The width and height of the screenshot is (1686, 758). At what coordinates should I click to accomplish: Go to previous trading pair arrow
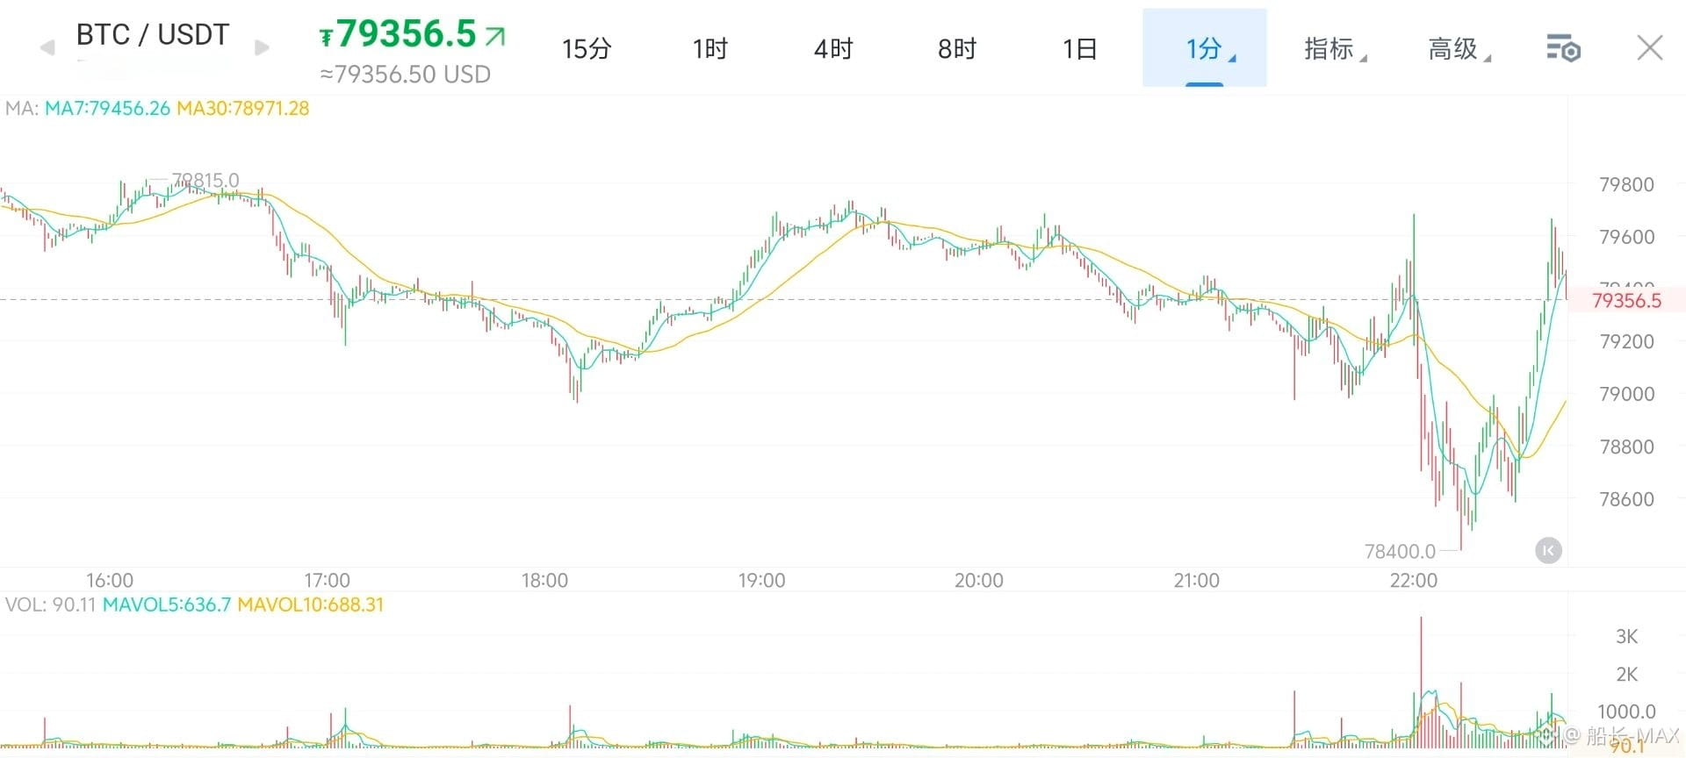[x=47, y=47]
